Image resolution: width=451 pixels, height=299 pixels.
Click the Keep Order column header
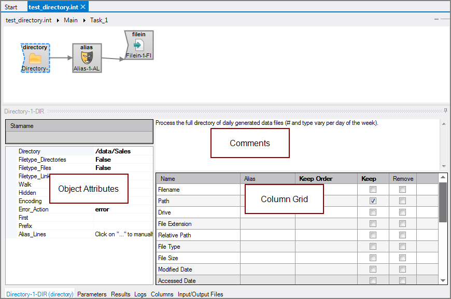tap(327, 179)
